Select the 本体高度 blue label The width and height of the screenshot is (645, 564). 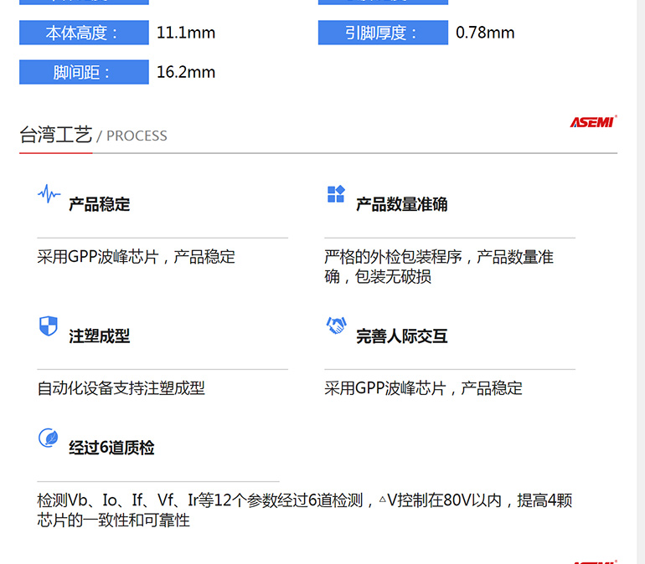click(84, 33)
